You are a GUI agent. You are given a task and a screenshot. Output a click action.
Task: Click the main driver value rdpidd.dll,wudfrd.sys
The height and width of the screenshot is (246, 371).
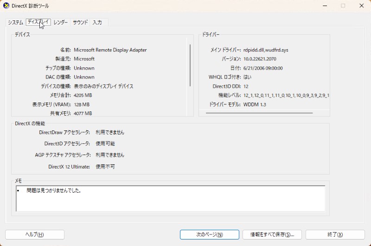tap(266, 50)
